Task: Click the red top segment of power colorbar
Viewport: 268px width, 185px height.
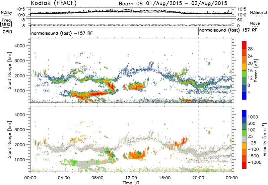Action: 244,45
